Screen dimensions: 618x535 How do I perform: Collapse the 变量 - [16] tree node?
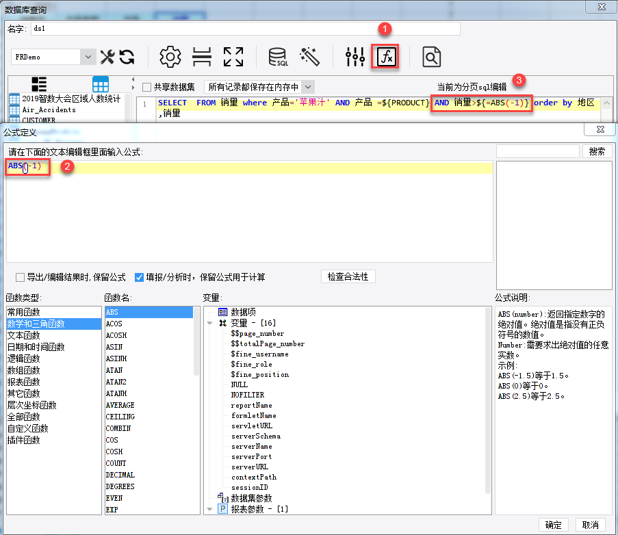pyautogui.click(x=209, y=324)
